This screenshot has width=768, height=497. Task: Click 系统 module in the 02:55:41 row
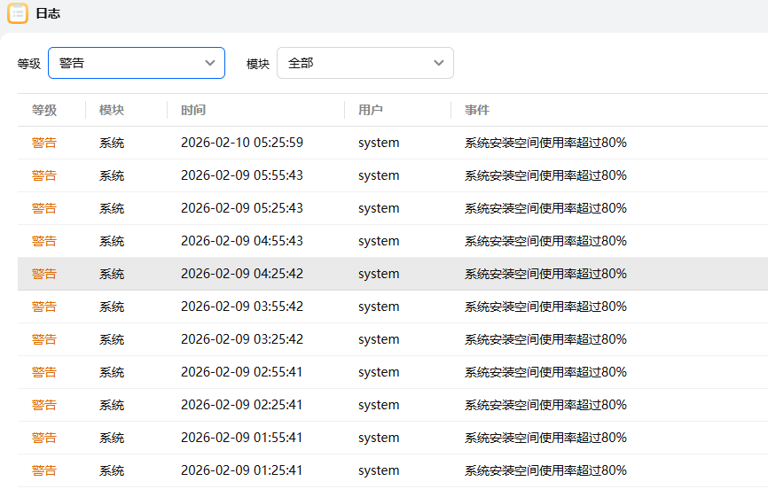[112, 372]
